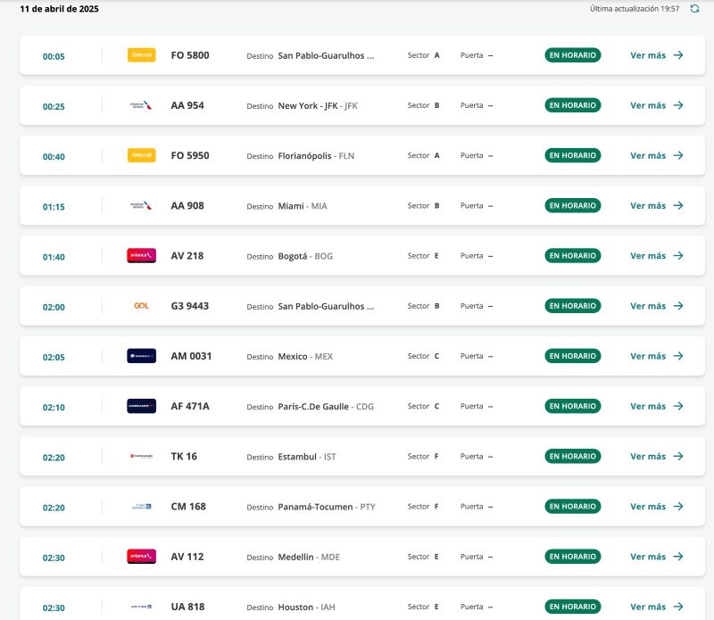Click the Turkish Airlines logo for TK 16
This screenshot has height=620, width=714.
click(x=141, y=456)
